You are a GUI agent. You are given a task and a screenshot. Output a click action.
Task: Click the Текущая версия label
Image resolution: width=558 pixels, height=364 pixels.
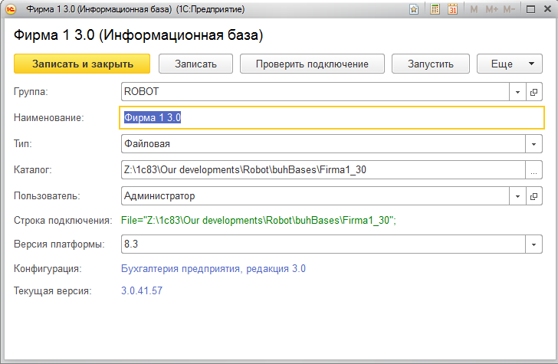[53, 291]
